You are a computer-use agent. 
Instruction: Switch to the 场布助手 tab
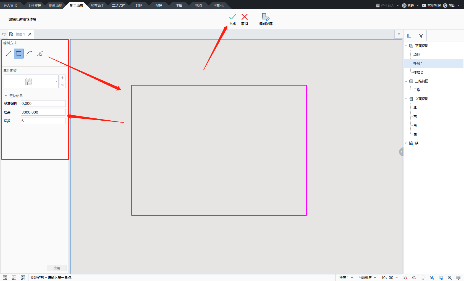[x=98, y=6]
